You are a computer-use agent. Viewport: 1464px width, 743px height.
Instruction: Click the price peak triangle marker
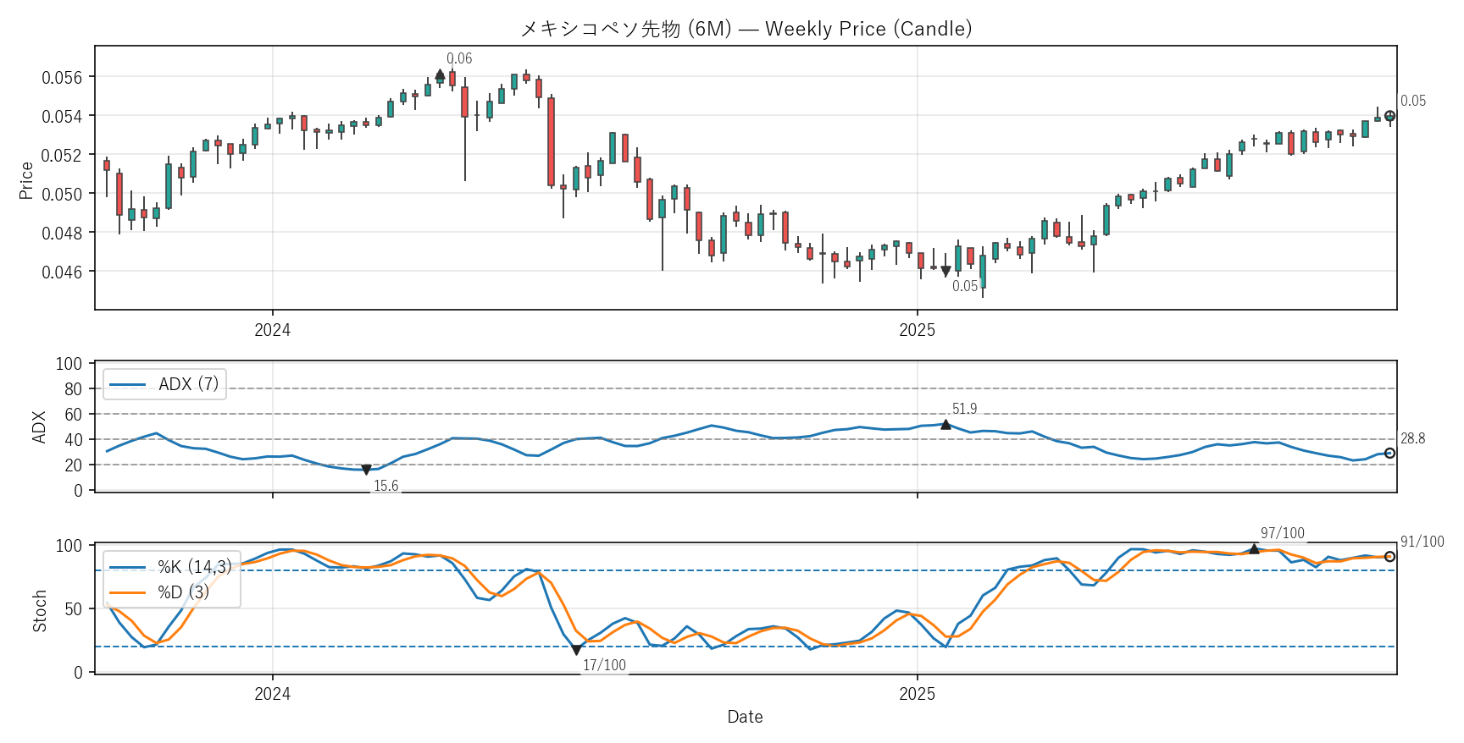click(x=440, y=75)
